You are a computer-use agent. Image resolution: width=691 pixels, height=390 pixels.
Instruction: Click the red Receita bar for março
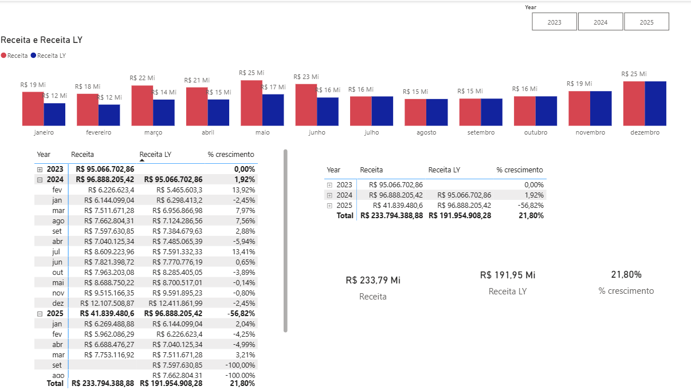point(142,106)
